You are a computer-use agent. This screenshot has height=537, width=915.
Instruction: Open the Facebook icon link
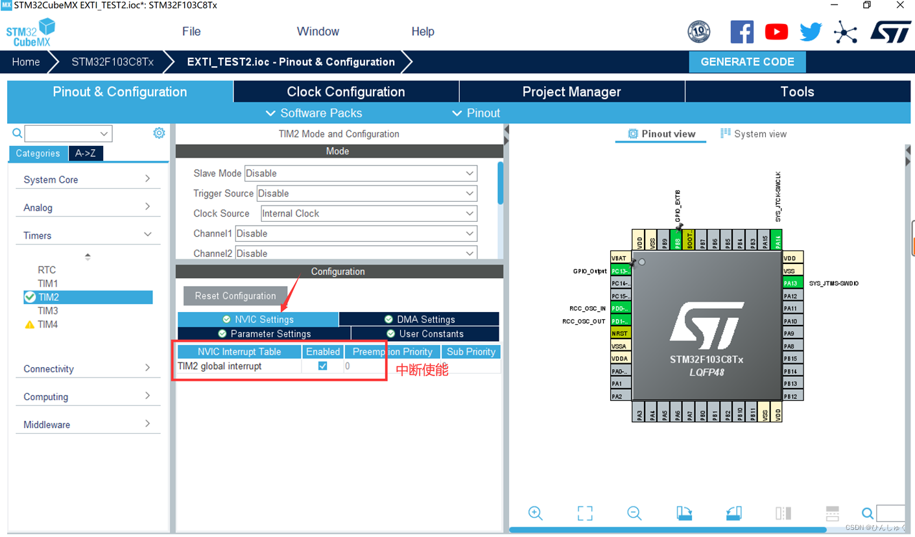[x=742, y=31]
